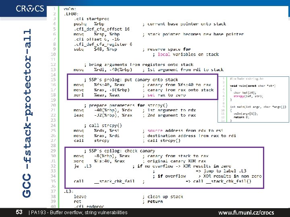
Task: Click comment '1st argument from rdi to stack'
Action: [185, 70]
